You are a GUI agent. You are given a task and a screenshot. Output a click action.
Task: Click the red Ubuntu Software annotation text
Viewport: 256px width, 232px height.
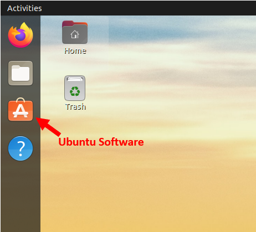pos(101,142)
